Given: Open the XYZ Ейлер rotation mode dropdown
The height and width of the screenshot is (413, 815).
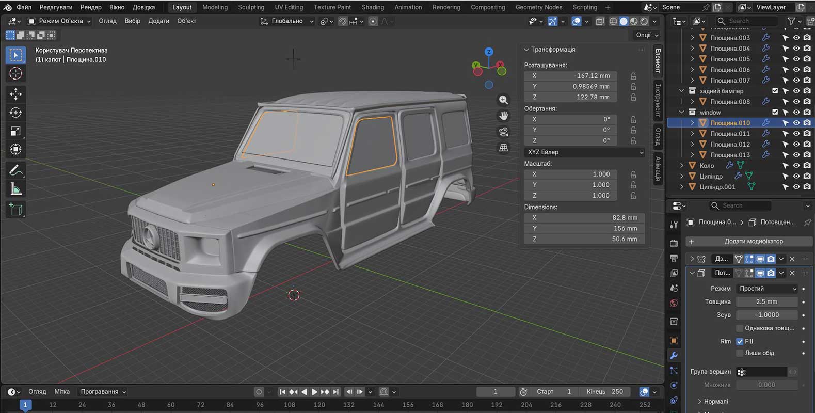Looking at the screenshot, I should (585, 152).
